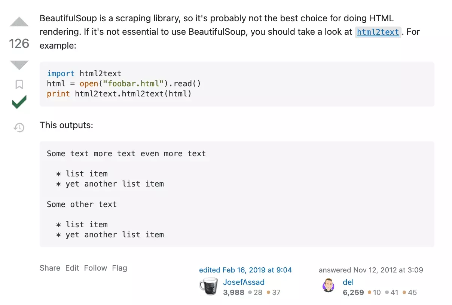Image resolution: width=452 pixels, height=305 pixels.
Task: Click del's profile avatar
Action: click(x=328, y=286)
